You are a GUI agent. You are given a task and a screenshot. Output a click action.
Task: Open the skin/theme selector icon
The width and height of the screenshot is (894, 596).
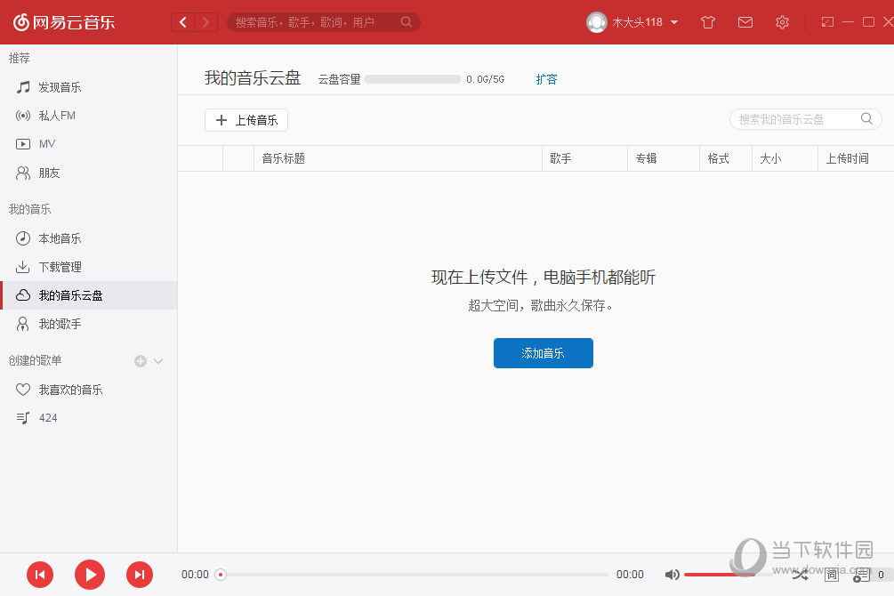coord(707,21)
